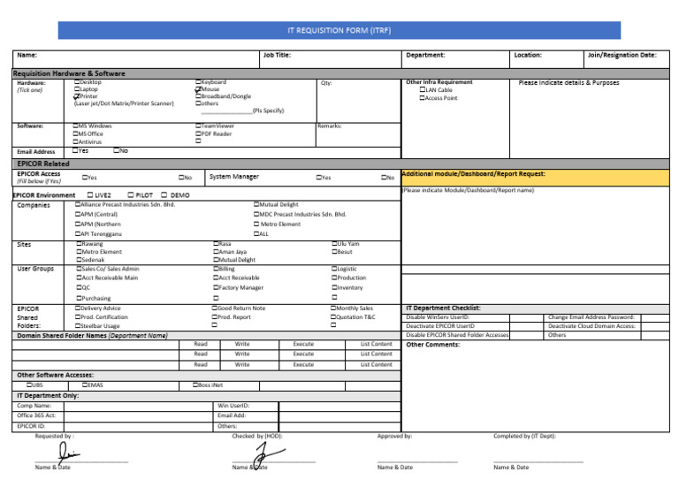Click the Department field
679x480 pixels.
click(x=455, y=59)
